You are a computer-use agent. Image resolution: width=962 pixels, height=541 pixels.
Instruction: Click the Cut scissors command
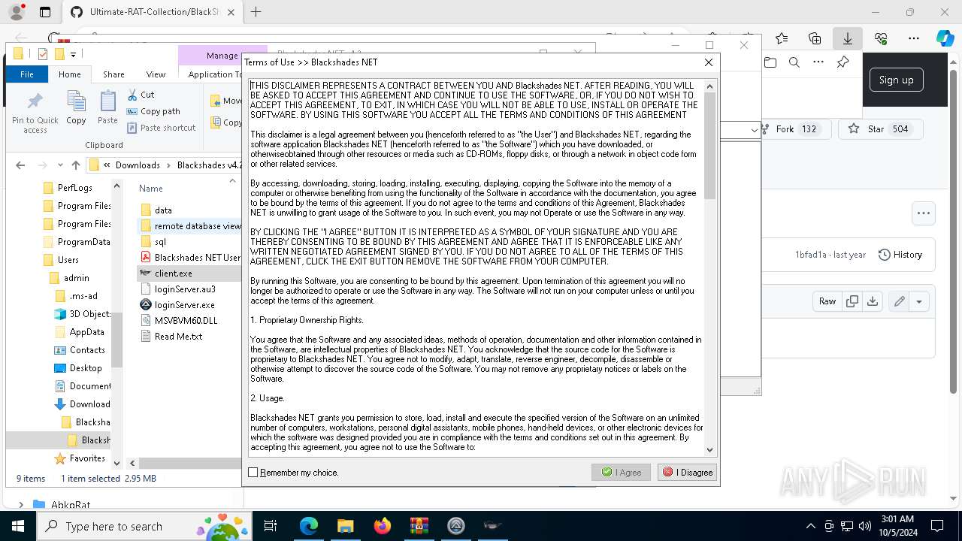click(141, 95)
